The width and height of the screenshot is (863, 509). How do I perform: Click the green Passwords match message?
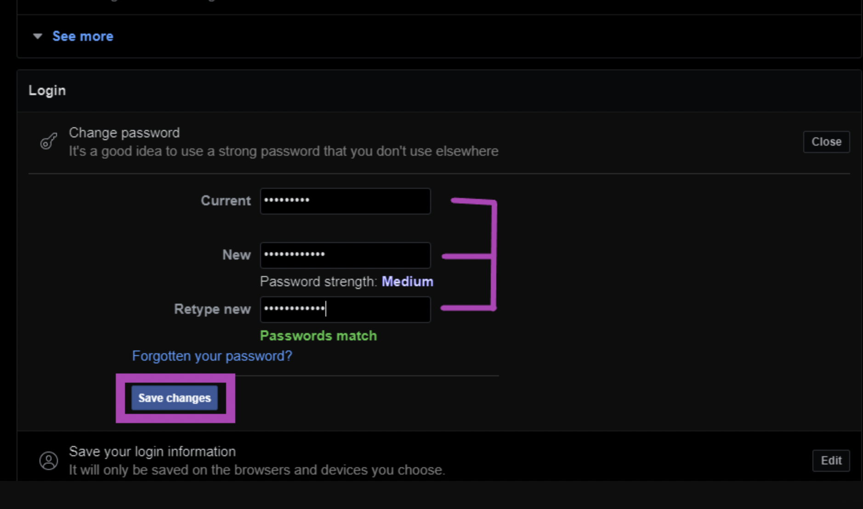point(318,336)
